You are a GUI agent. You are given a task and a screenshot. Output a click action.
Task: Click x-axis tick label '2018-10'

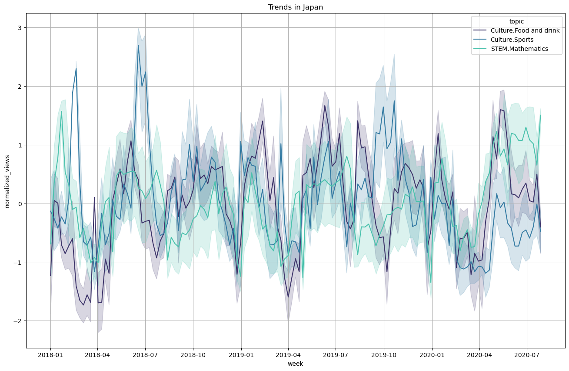[193, 355]
